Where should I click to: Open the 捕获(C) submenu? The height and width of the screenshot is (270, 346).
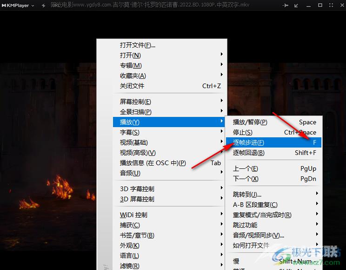170,225
